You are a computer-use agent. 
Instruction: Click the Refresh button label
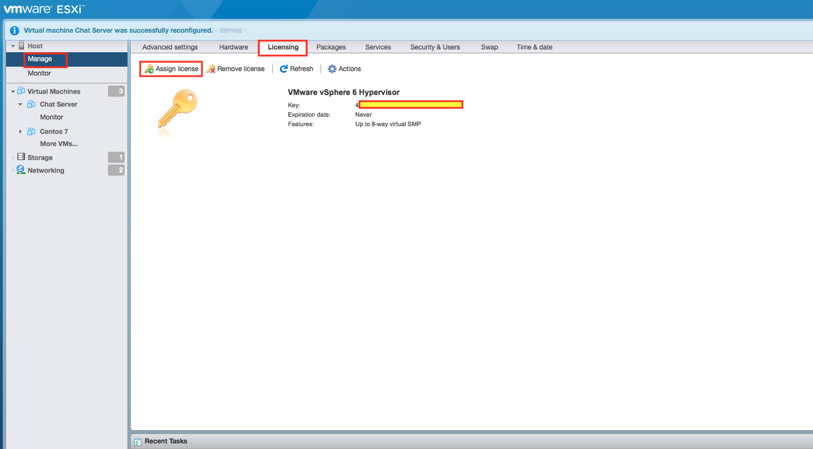click(302, 69)
